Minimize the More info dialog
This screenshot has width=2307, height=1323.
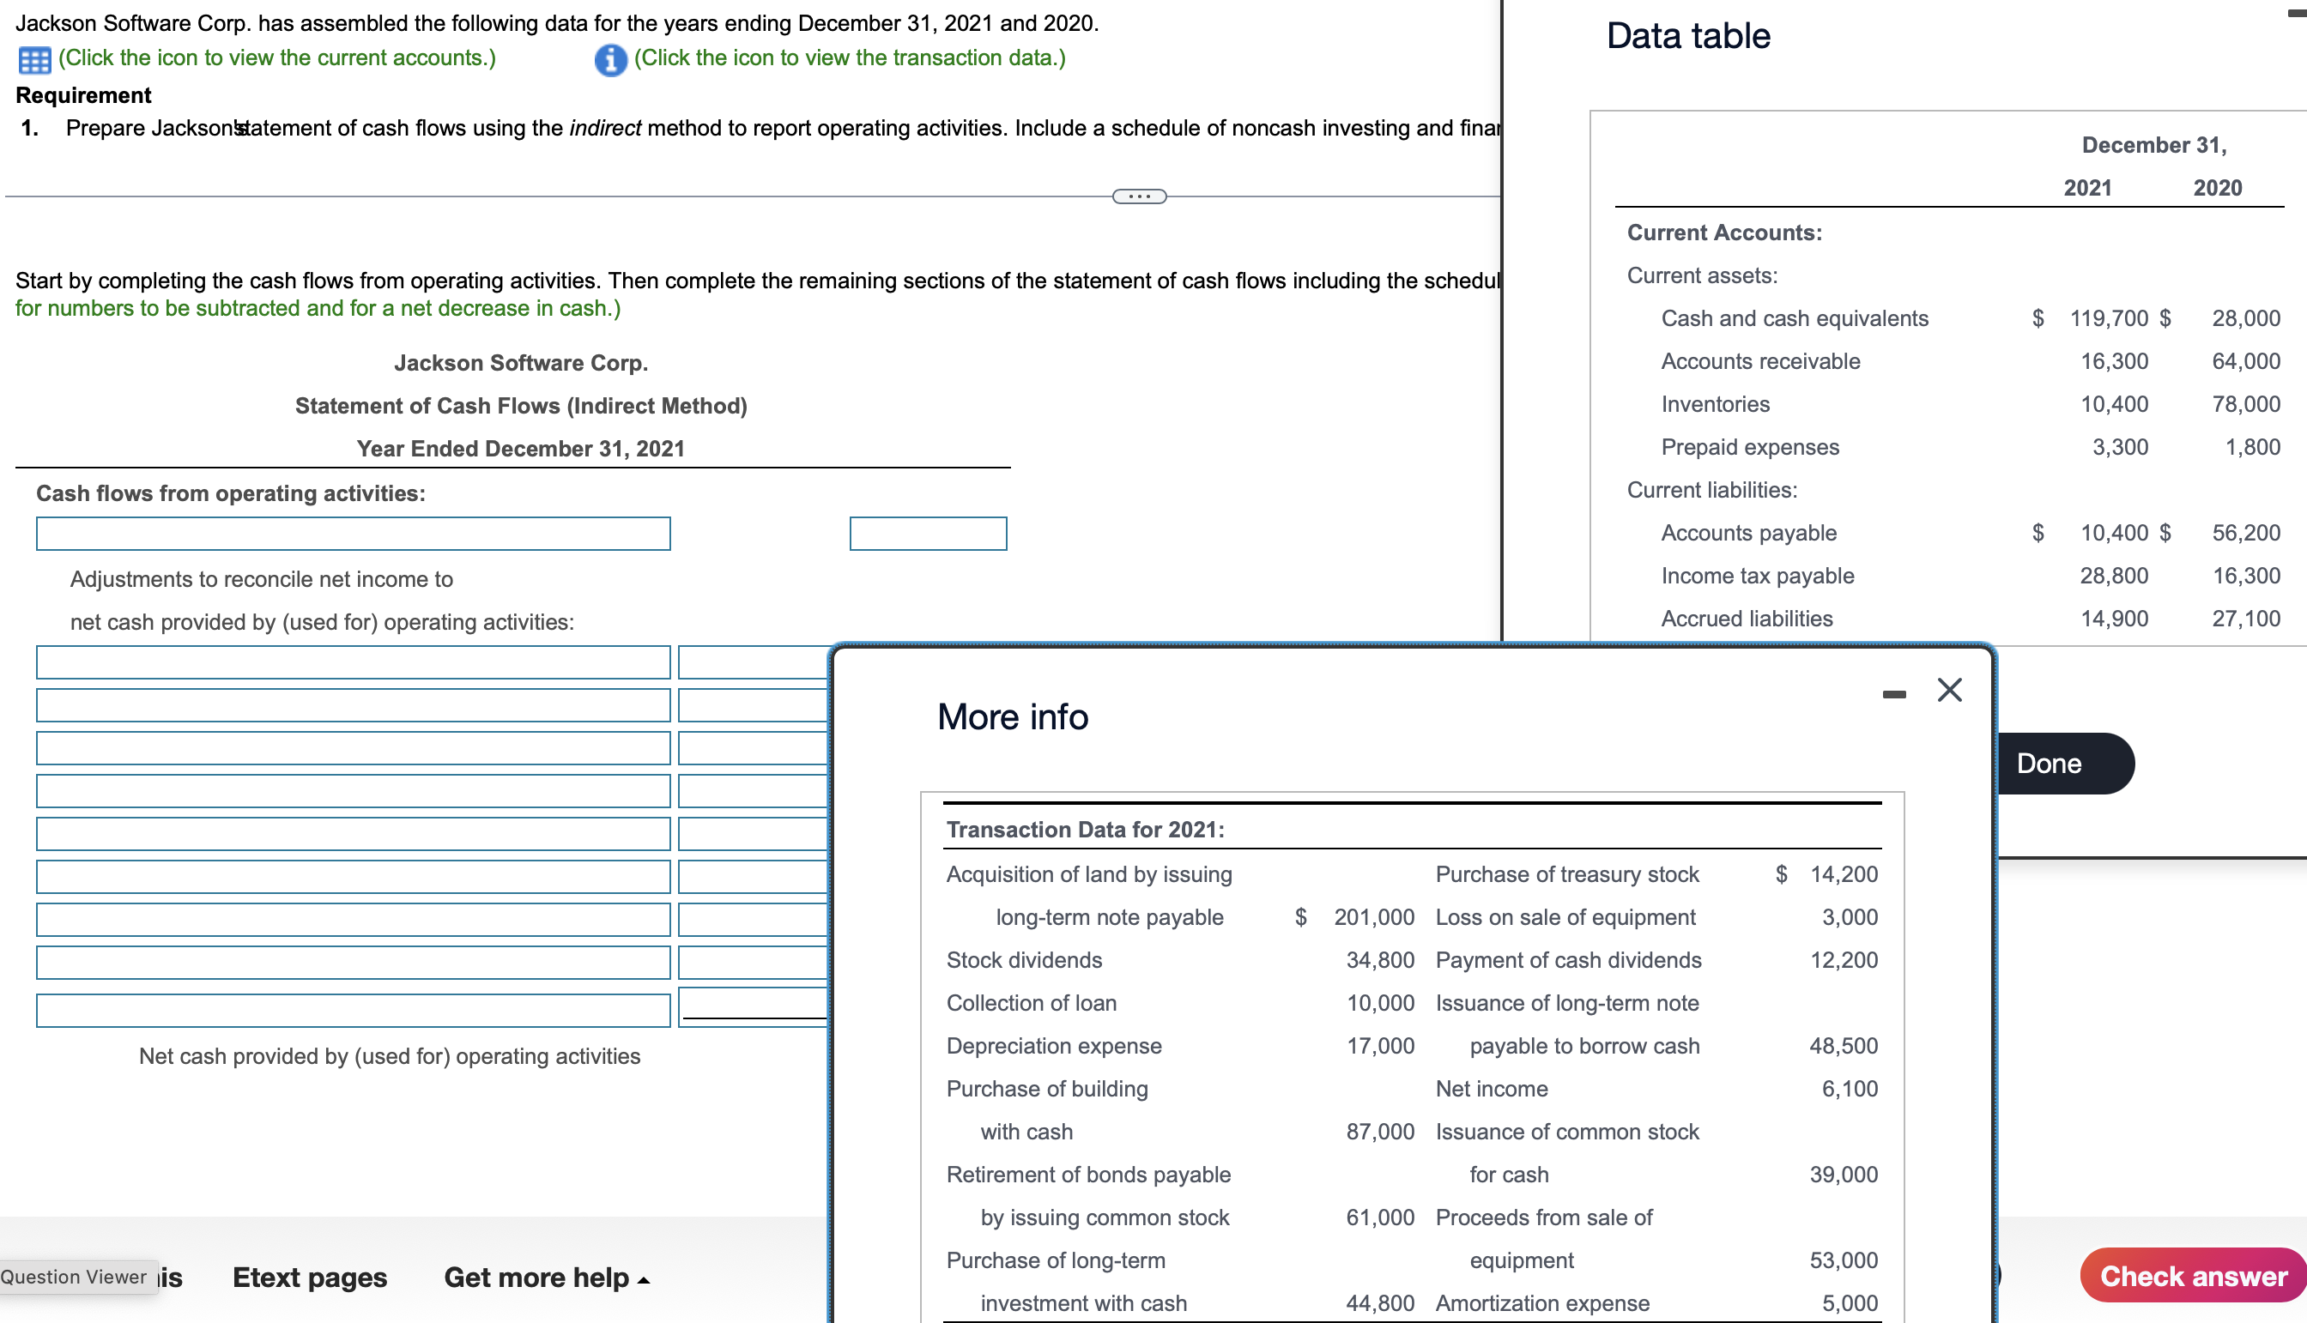click(1893, 692)
